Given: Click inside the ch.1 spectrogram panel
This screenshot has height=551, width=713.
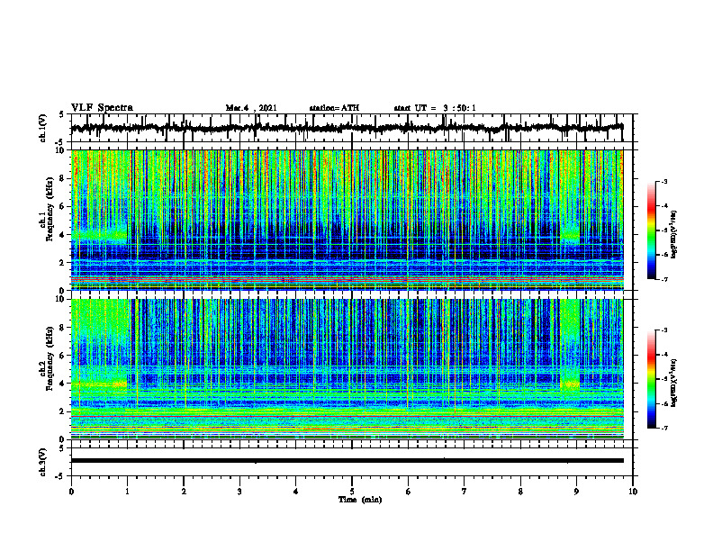Looking at the screenshot, I should 347,220.
